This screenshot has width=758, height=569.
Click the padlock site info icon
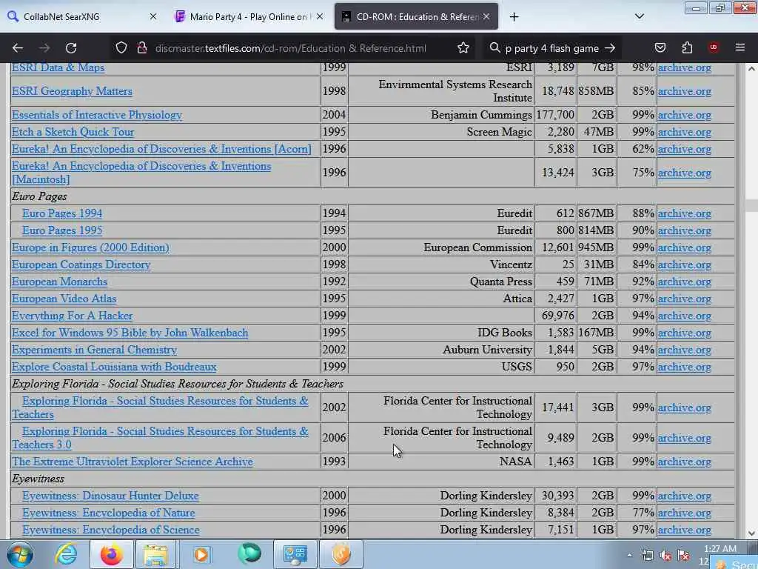(x=141, y=48)
